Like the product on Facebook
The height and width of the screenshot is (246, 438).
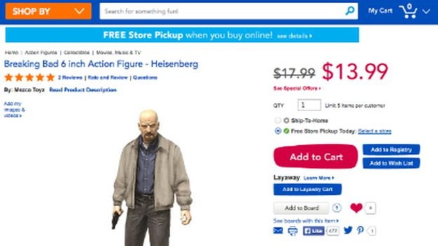click(314, 231)
